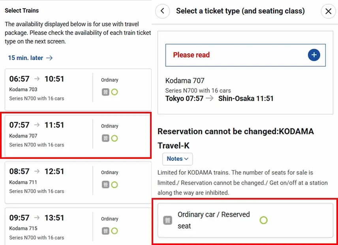
Task: Select Ordinary car / Reserved seat option
Action: point(214,220)
